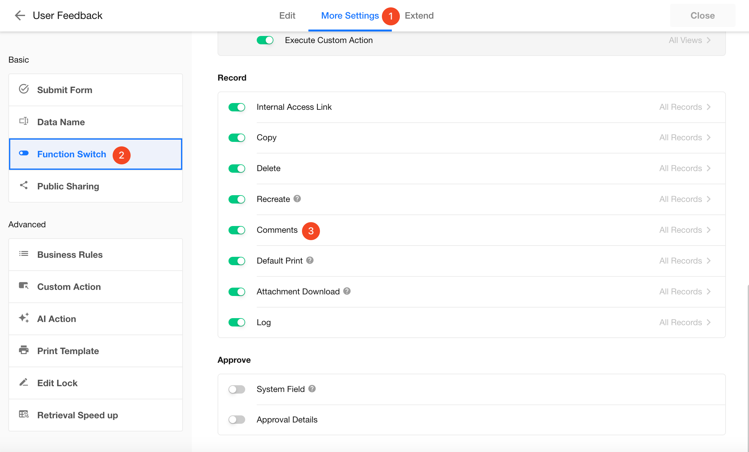Switch to the Extend tab
This screenshot has width=749, height=452.
click(419, 15)
